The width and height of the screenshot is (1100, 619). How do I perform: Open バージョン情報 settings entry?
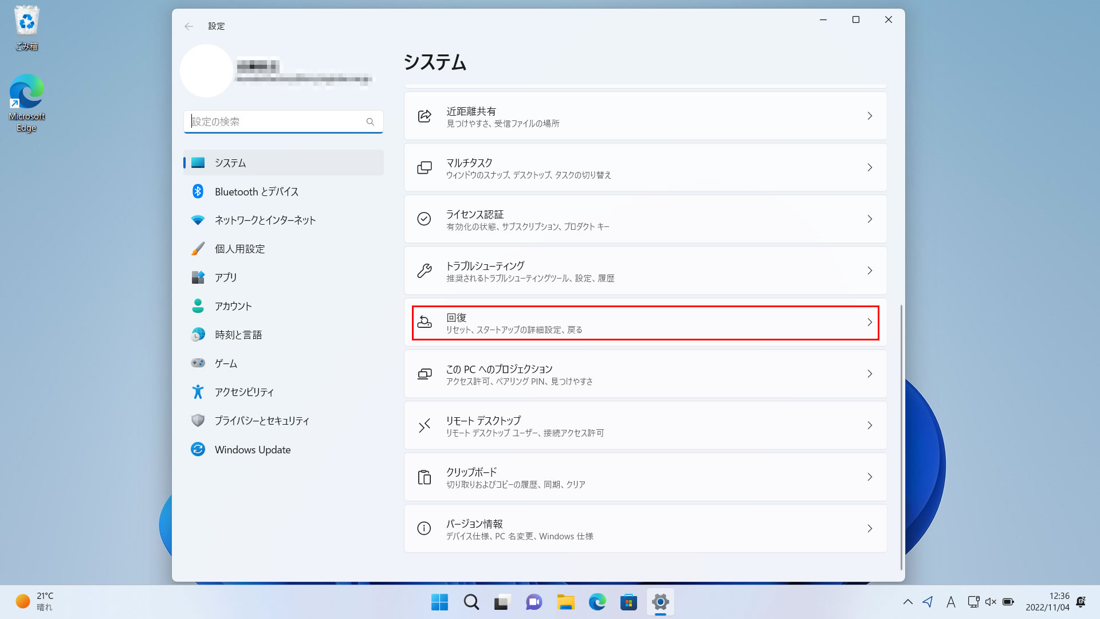point(646,528)
